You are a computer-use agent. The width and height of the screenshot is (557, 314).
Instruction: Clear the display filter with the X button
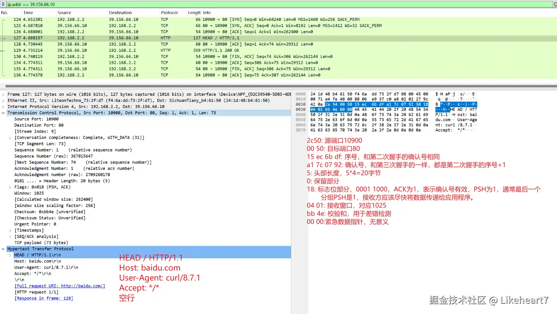click(x=555, y=4)
